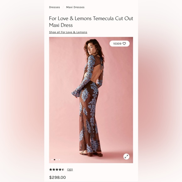Click the fourth star in the rating

click(60, 169)
